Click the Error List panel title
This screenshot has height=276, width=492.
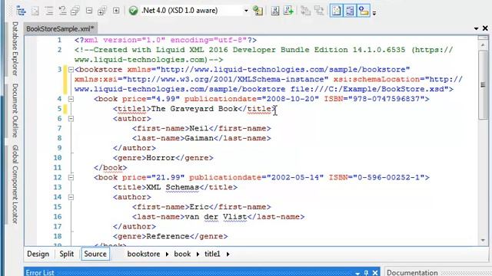tap(40, 273)
